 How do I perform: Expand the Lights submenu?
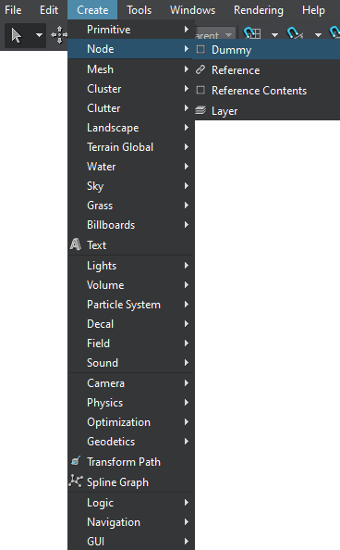pyautogui.click(x=131, y=266)
